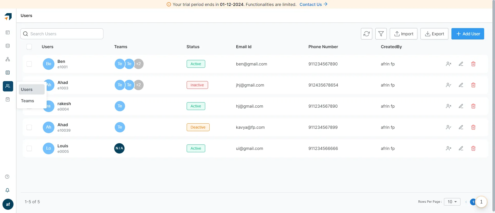Viewport: 495px width, 213px height.
Task: Activate user jhj@gmail.com with user-check icon
Action: coord(448,85)
